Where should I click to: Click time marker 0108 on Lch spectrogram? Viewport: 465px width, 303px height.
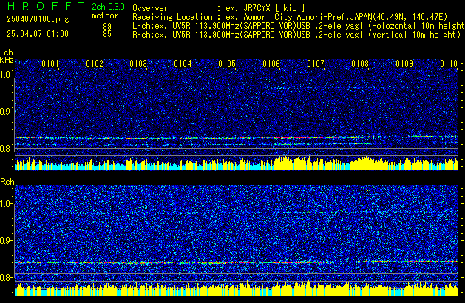pyautogui.click(x=360, y=64)
